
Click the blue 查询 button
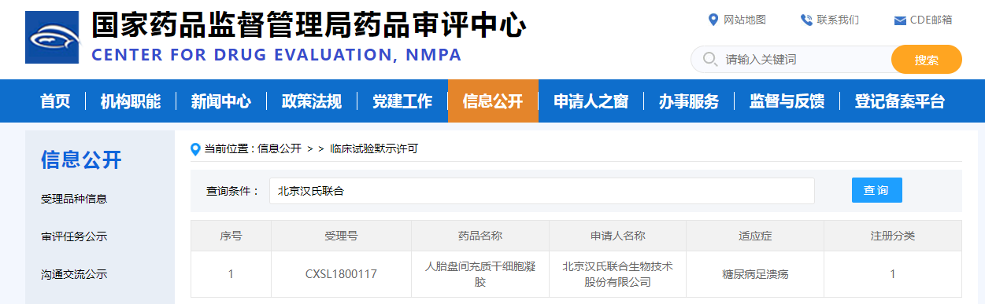(x=876, y=190)
